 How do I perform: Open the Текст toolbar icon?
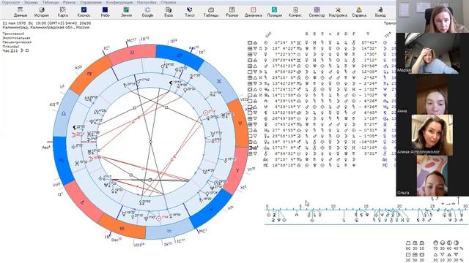[x=190, y=12]
